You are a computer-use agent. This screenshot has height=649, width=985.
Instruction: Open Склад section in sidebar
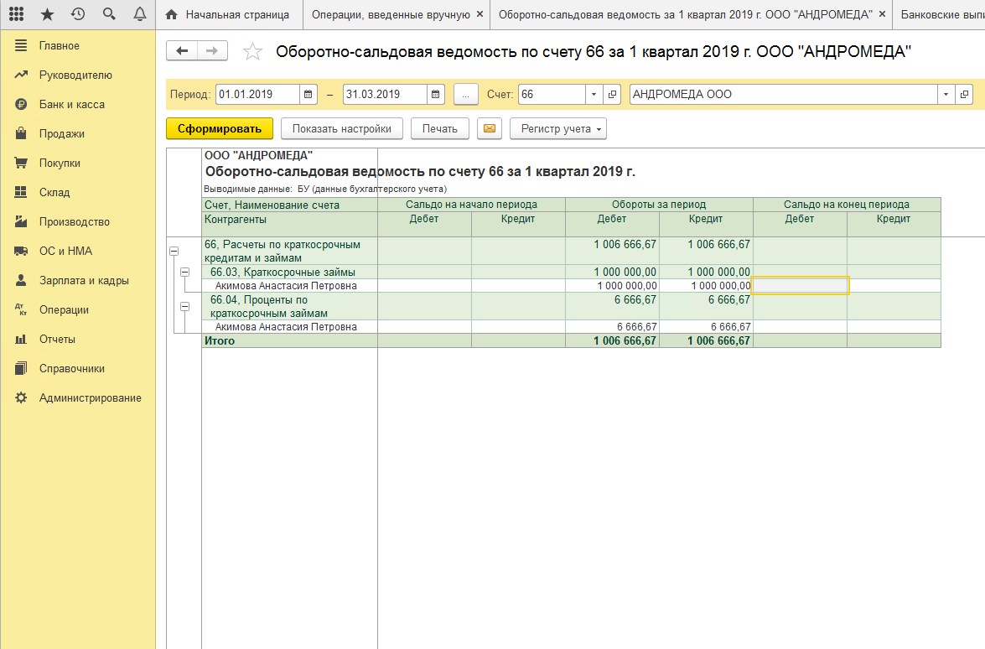click(54, 192)
